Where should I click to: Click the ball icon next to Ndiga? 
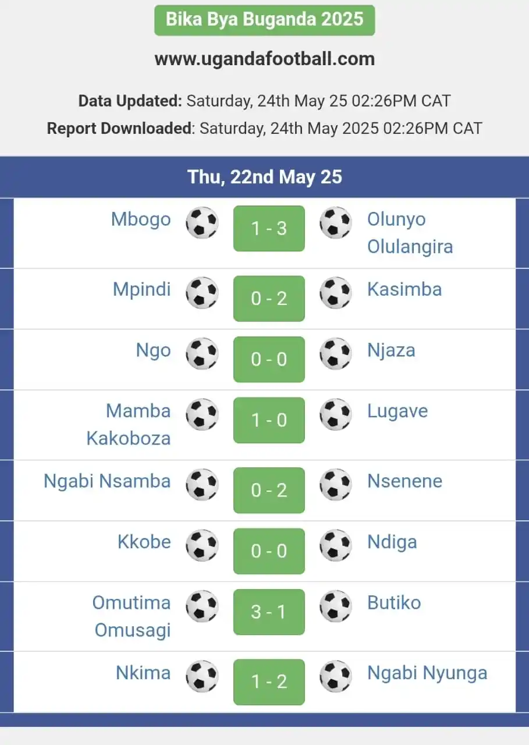(x=336, y=545)
